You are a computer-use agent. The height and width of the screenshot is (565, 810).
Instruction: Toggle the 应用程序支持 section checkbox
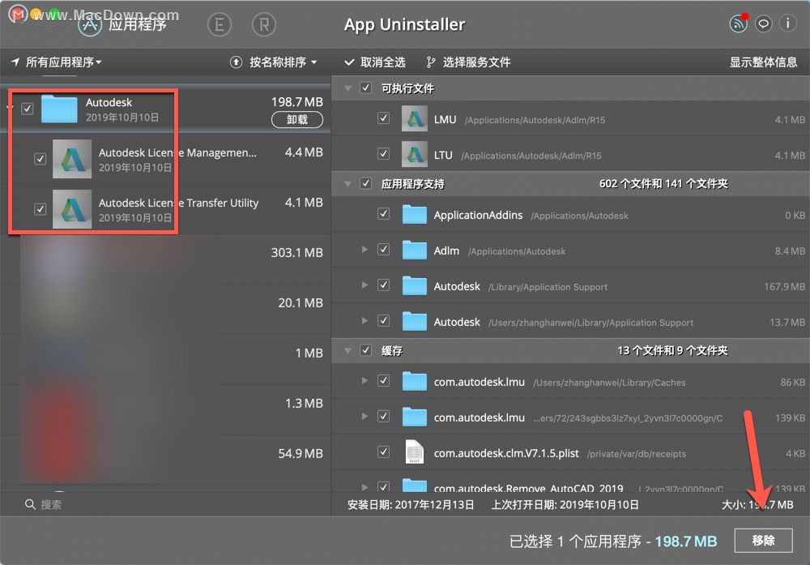(366, 183)
